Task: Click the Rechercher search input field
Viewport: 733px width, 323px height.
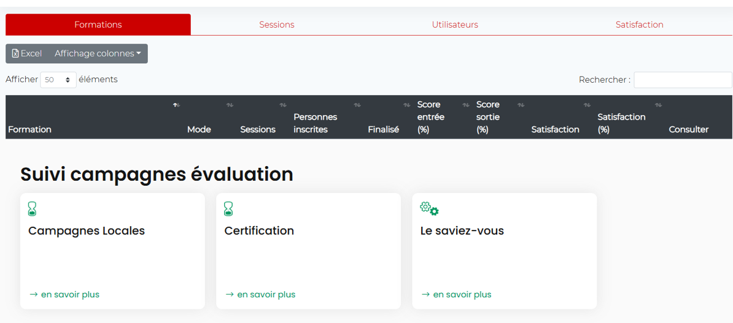Action: (683, 80)
